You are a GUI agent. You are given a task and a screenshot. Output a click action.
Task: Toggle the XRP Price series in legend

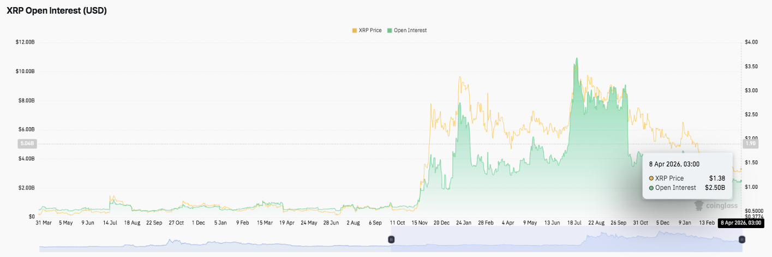click(x=367, y=30)
